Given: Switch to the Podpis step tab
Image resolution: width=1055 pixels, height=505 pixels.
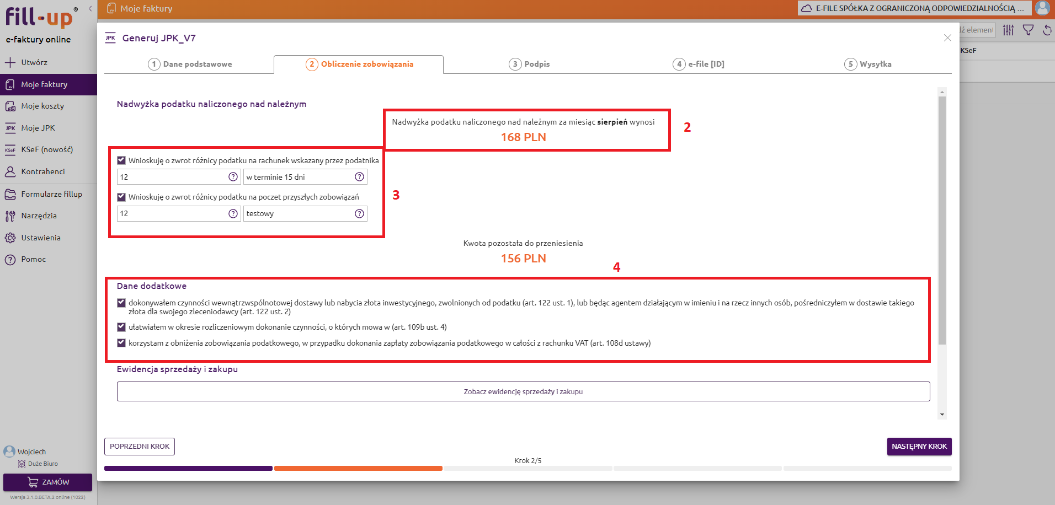Looking at the screenshot, I should pyautogui.click(x=529, y=64).
